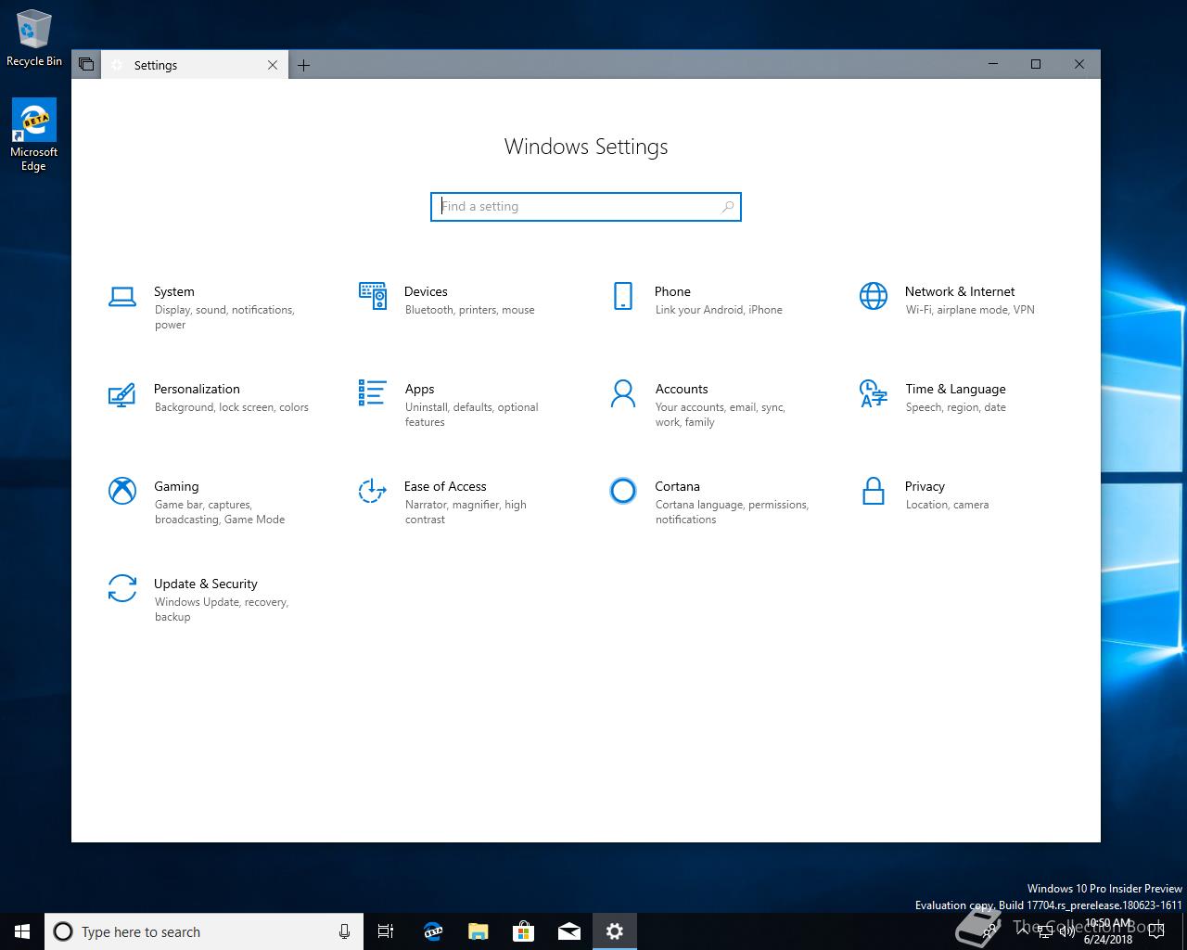Viewport: 1187px width, 950px height.
Task: Click into the Find a setting field
Action: [x=586, y=207]
